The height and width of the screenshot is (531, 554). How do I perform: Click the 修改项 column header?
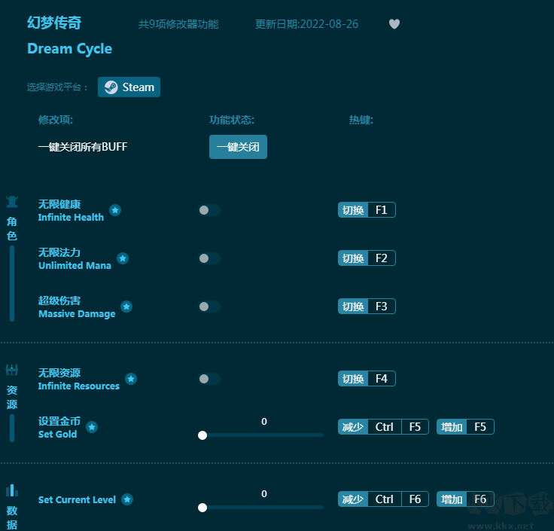[56, 120]
